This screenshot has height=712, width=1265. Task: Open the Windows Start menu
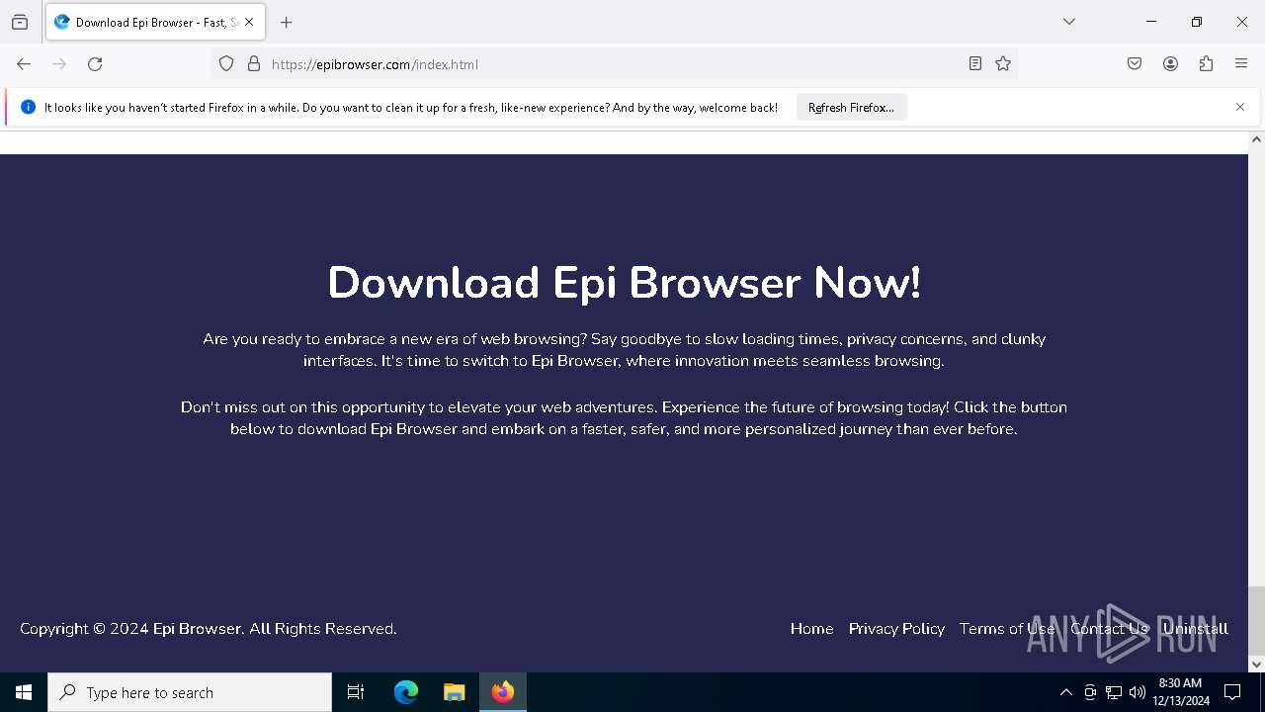(x=24, y=692)
